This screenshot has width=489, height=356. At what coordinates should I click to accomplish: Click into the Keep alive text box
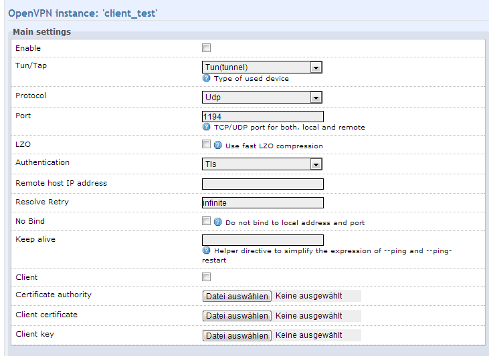tap(262, 240)
